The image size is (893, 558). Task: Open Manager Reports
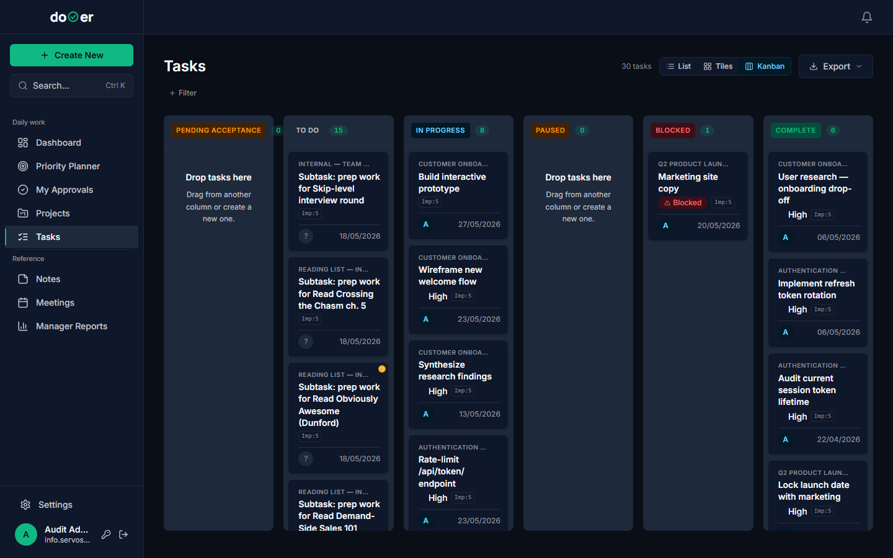click(x=72, y=326)
